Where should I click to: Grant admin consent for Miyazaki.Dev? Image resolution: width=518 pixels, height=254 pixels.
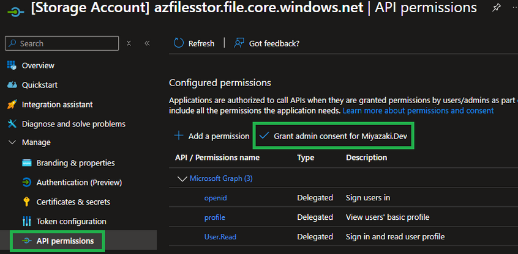(x=334, y=136)
